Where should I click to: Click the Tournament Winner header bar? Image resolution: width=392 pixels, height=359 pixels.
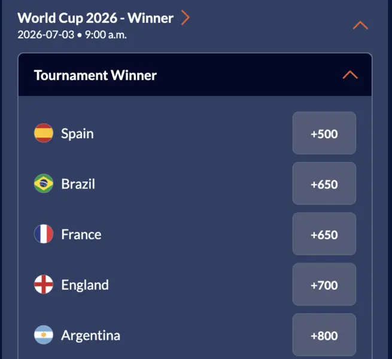point(180,75)
